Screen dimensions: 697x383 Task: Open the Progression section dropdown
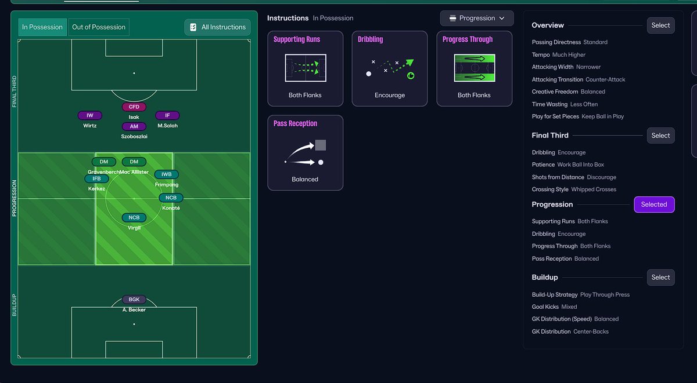pyautogui.click(x=476, y=18)
